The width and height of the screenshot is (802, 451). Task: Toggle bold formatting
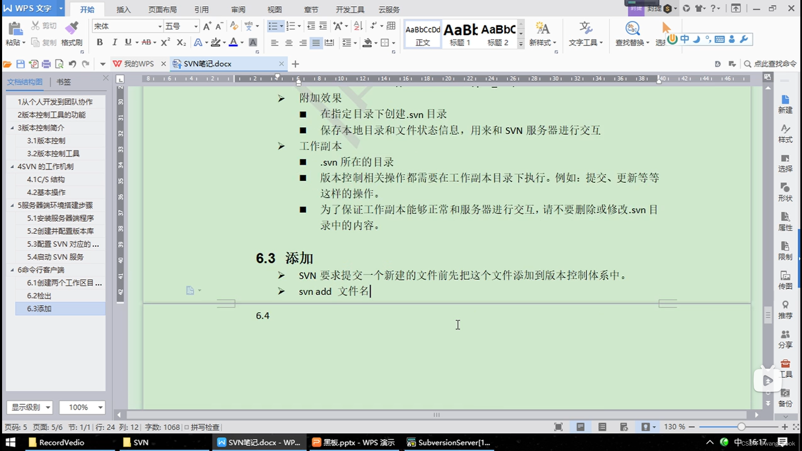tap(99, 42)
